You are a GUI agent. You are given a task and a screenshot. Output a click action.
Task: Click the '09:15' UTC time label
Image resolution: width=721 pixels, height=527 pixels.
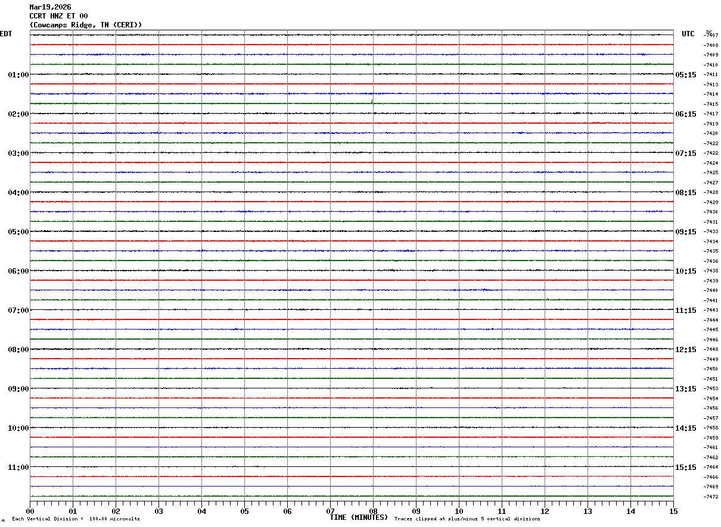pos(686,232)
